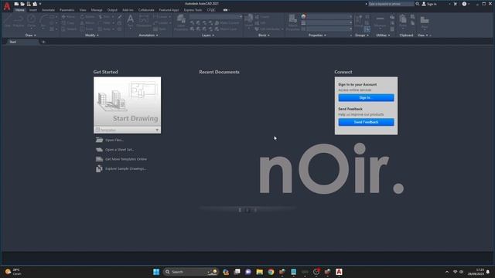This screenshot has height=278, width=495.
Task: Choose the Mirror tool in Modify panel
Action: [87, 23]
